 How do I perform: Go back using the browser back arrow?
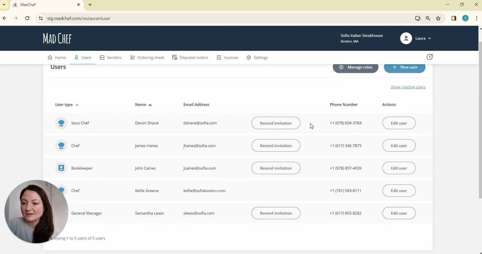[x=5, y=18]
